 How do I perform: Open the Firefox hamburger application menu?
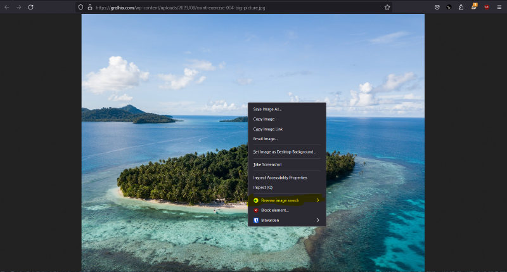(x=499, y=7)
